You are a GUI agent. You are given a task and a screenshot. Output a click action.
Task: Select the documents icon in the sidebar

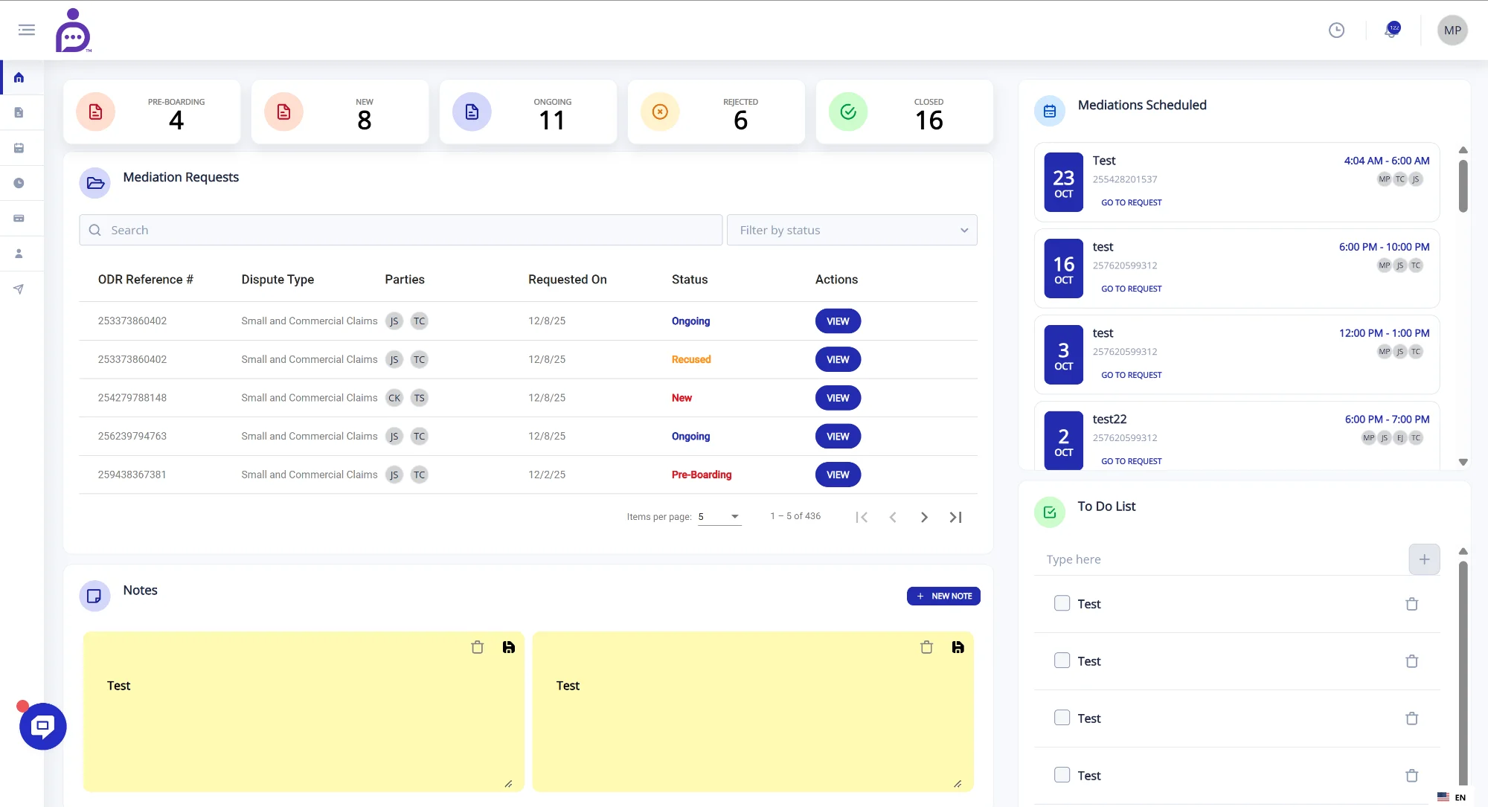[17, 112]
